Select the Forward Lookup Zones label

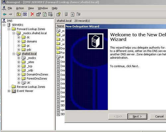coord(31,29)
